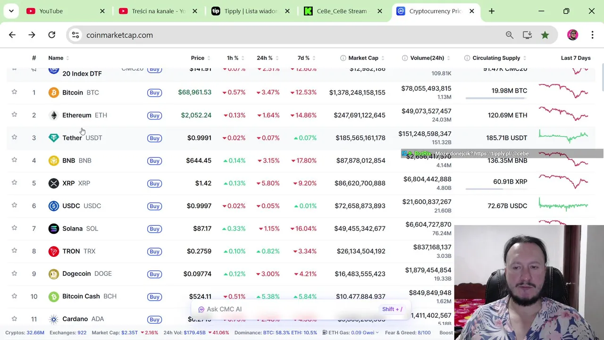Image resolution: width=604 pixels, height=340 pixels.
Task: Click the Exchanges: 922 link in footer
Action: click(x=68, y=332)
